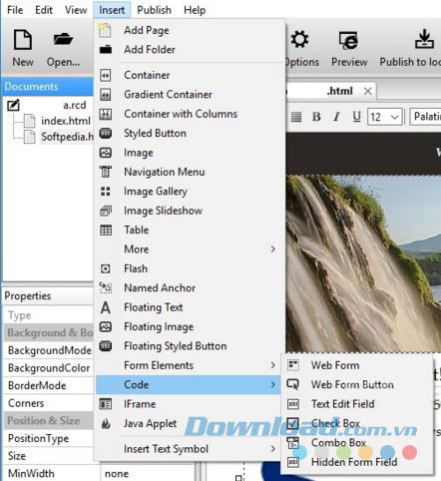
Task: Click the Floating Styled Button icon
Action: point(106,346)
